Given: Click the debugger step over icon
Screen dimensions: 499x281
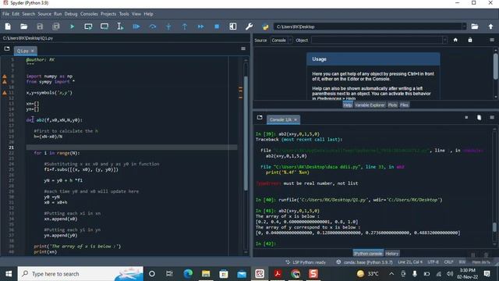Looking at the screenshot, I should point(153,27).
